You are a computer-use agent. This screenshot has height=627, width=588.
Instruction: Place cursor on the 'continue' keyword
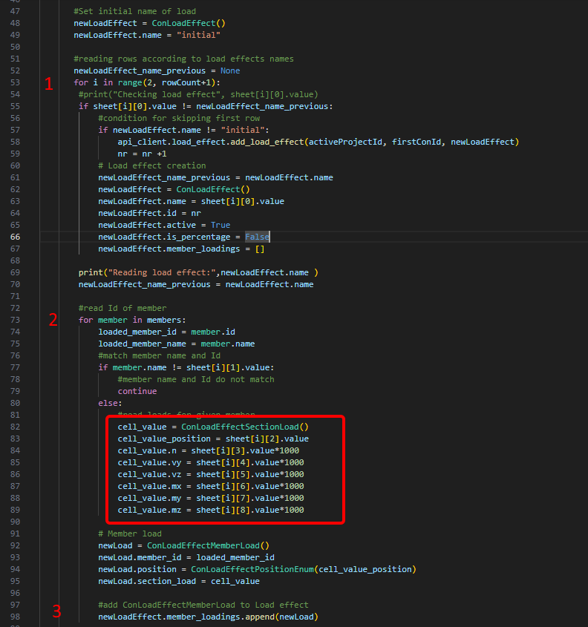click(x=137, y=391)
